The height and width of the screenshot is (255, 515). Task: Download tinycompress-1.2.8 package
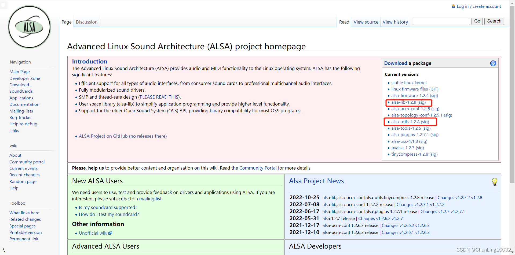(410, 154)
